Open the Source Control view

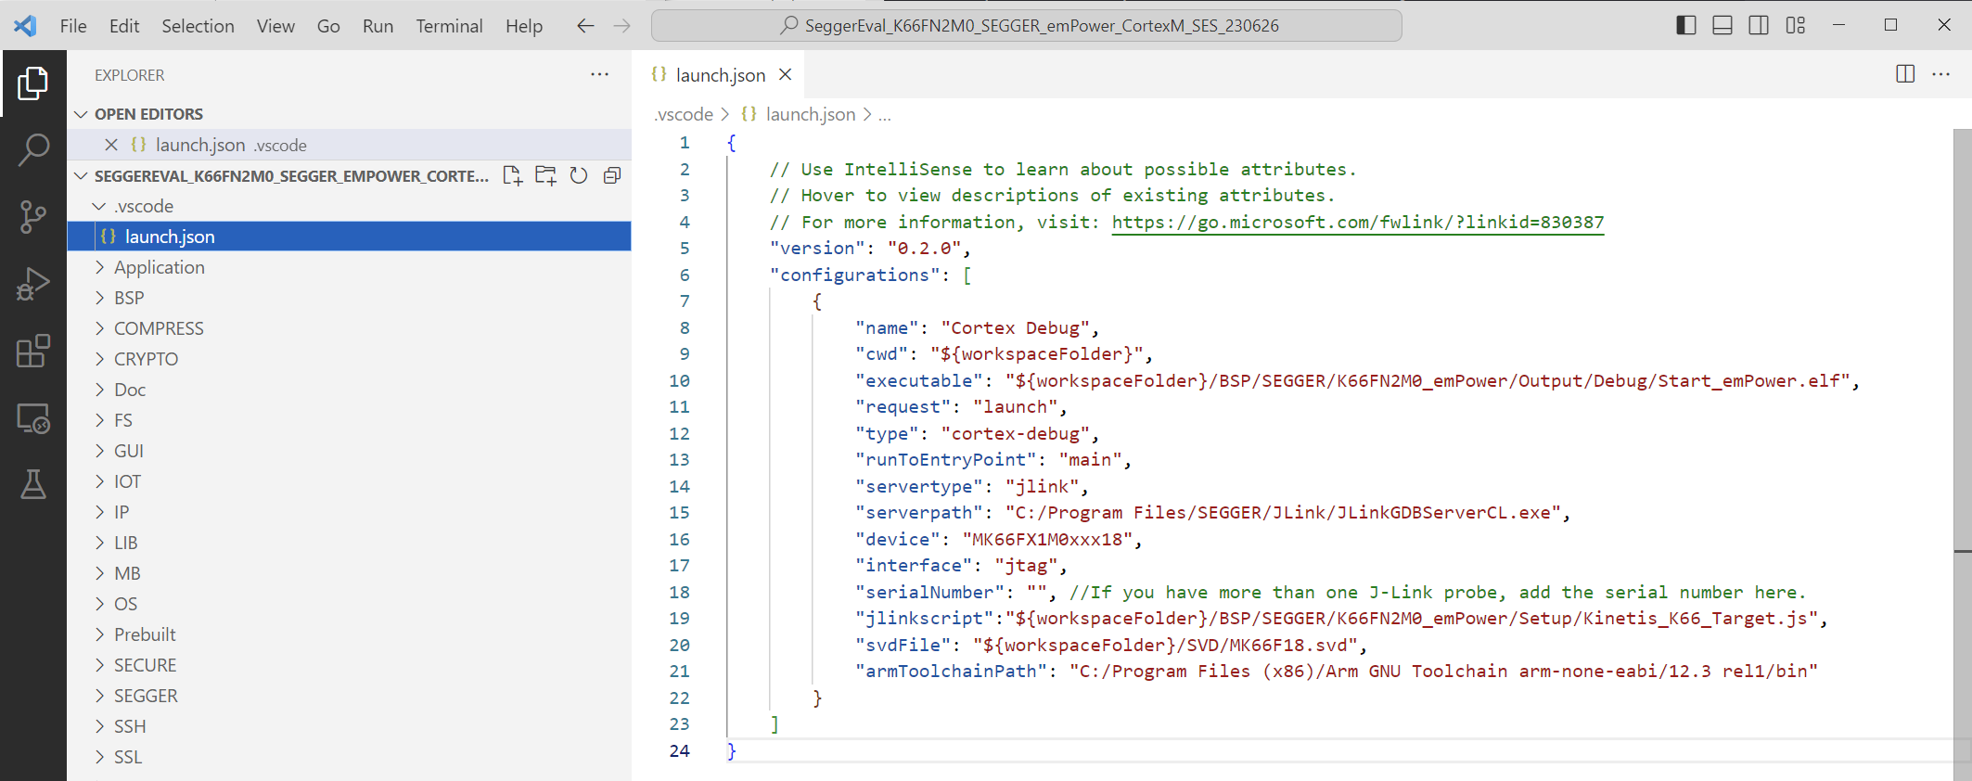coord(33,217)
